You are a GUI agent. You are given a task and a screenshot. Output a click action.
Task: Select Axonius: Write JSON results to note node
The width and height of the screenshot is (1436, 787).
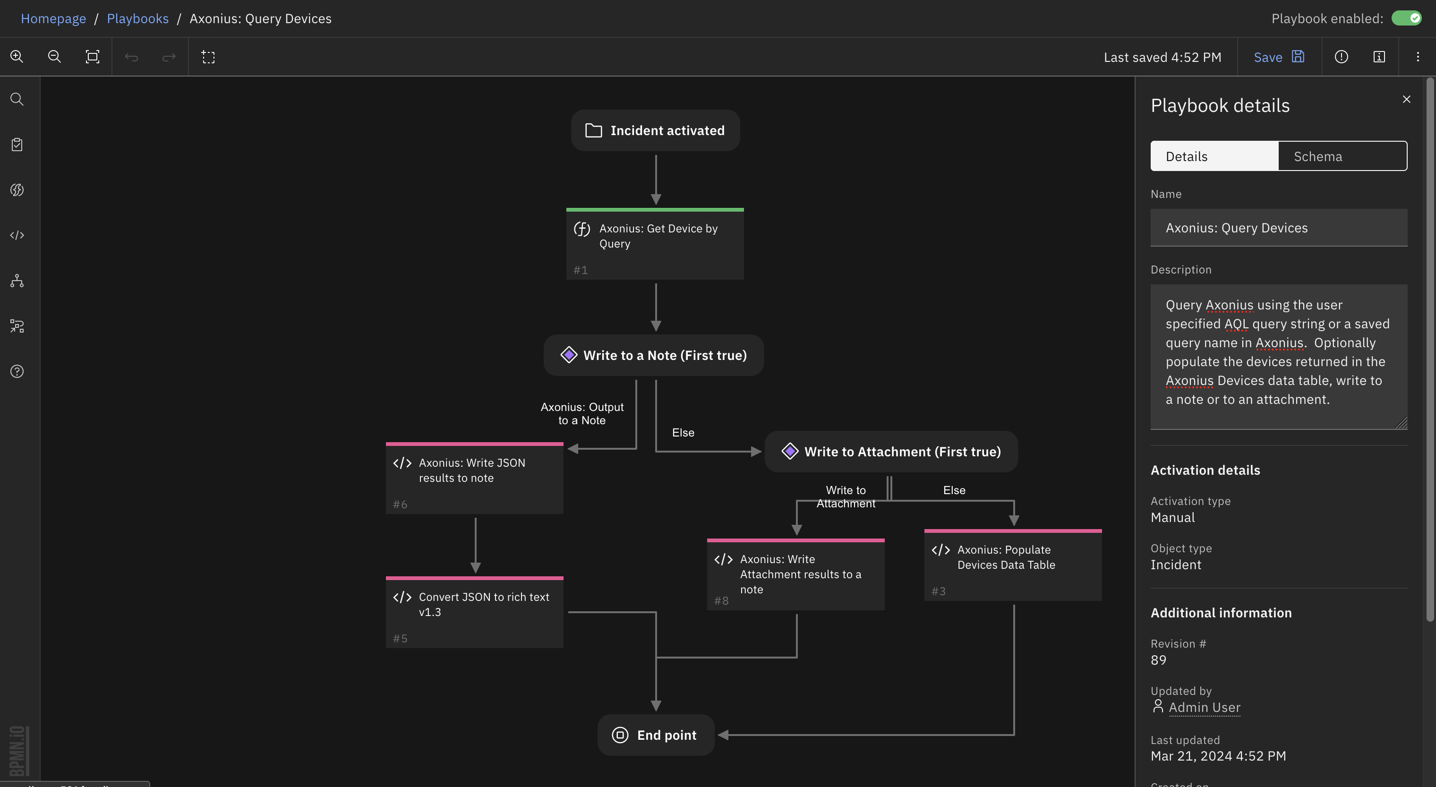pyautogui.click(x=474, y=478)
